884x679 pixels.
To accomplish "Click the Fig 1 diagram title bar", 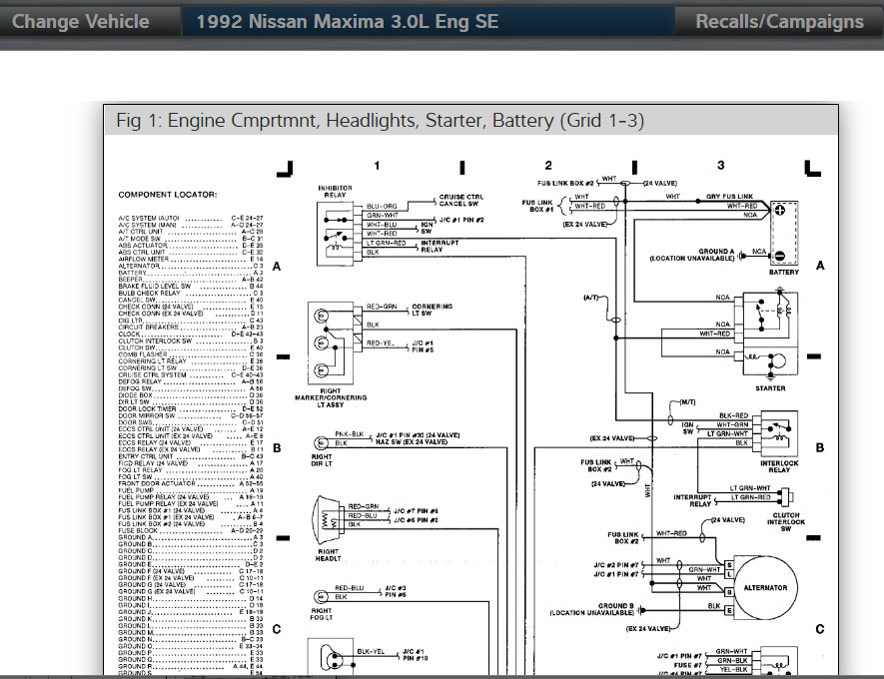I will 380,121.
